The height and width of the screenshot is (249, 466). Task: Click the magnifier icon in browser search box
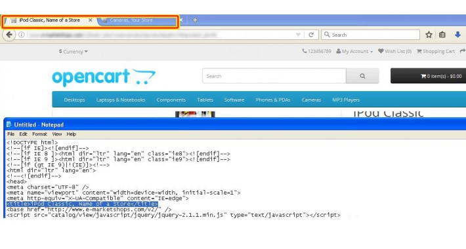pos(327,35)
